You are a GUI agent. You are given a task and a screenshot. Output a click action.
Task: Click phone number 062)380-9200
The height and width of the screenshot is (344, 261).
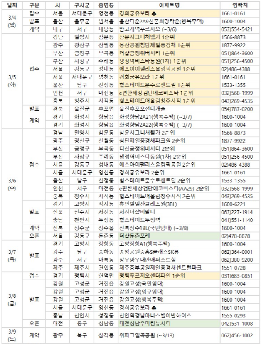[x=237, y=260]
